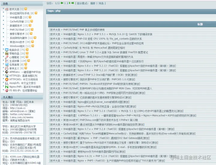Open RSS feed for Cache与存储 [21]

point(32,21)
